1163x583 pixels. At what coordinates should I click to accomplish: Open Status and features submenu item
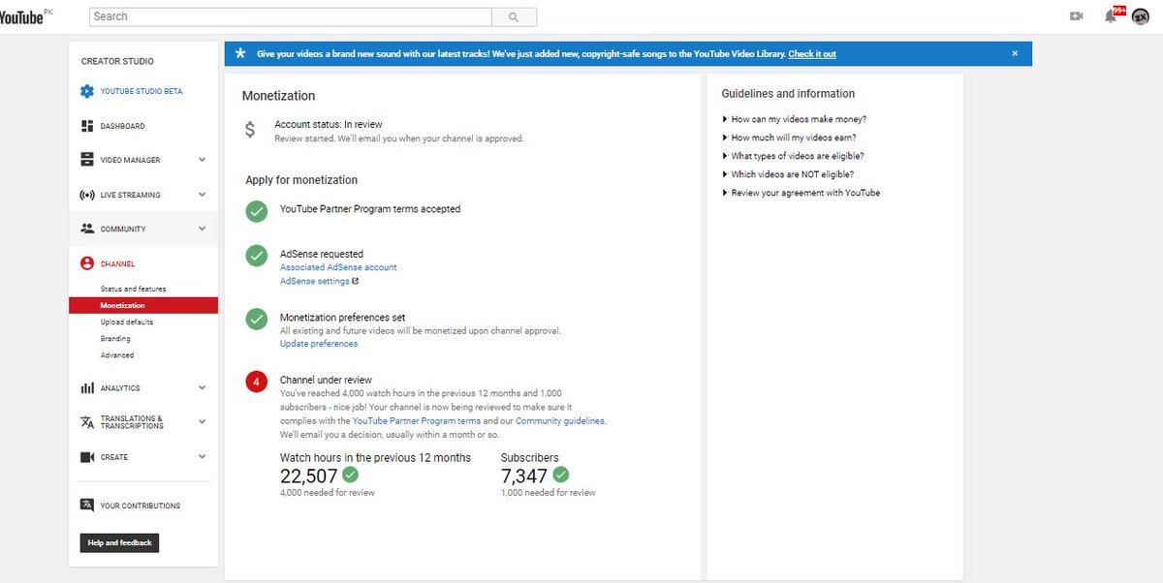click(x=133, y=289)
